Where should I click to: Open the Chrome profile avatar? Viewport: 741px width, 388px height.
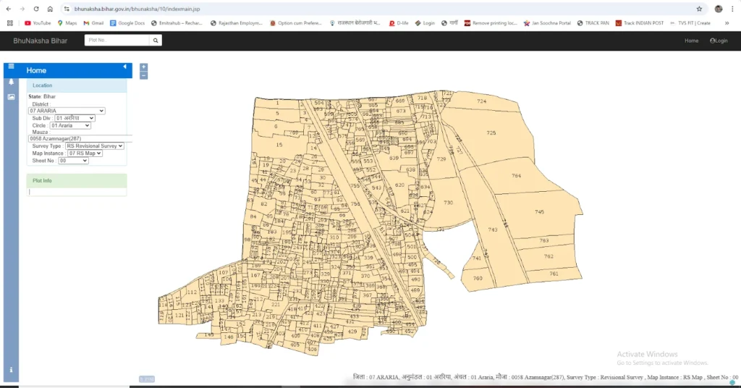719,9
